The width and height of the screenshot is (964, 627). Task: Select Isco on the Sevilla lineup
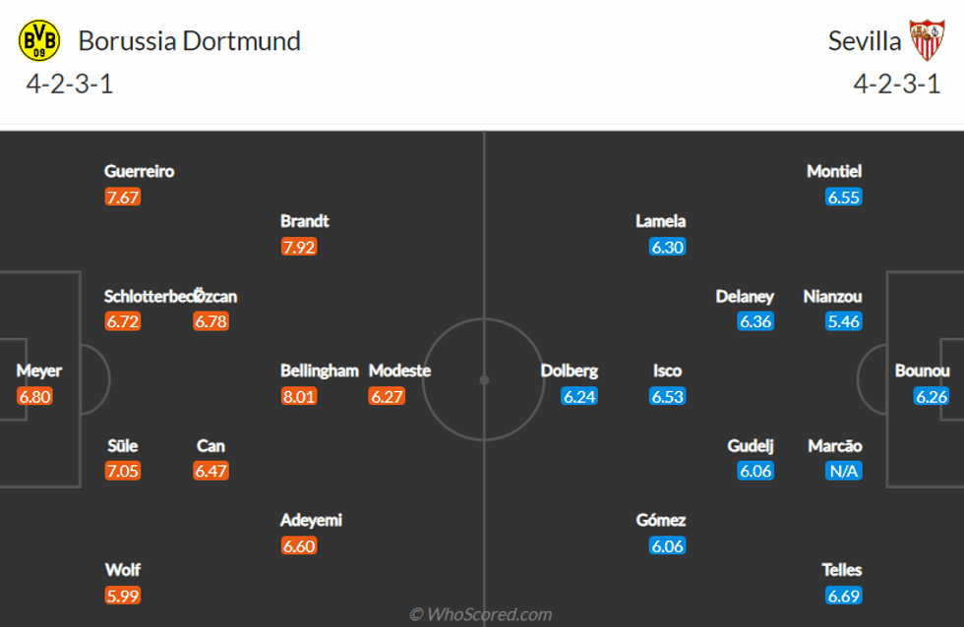point(667,370)
